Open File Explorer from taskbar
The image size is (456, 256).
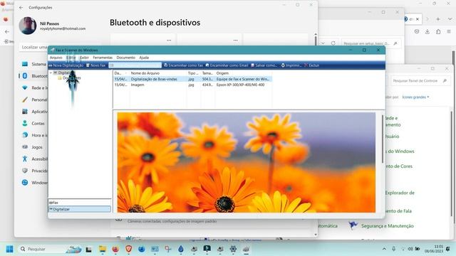[103, 249]
